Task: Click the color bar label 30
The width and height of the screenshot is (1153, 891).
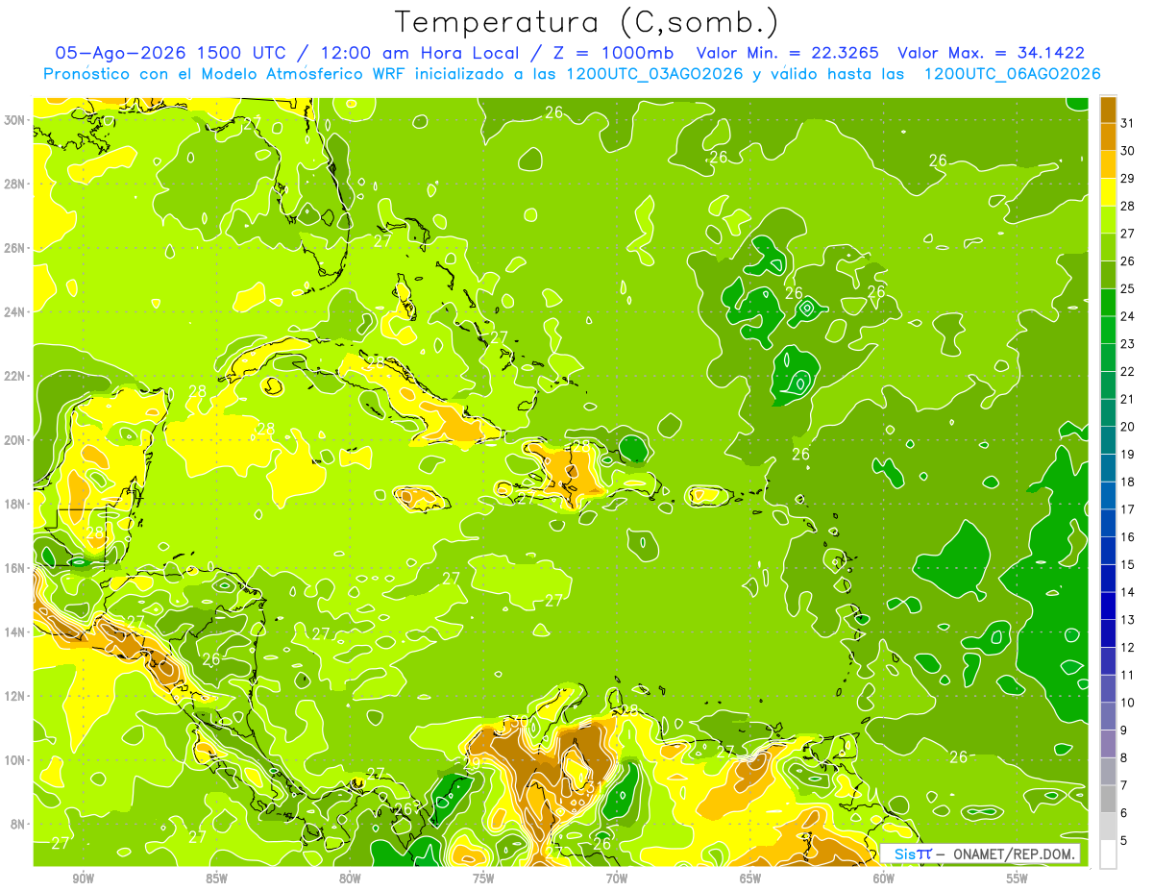Action: click(1128, 151)
